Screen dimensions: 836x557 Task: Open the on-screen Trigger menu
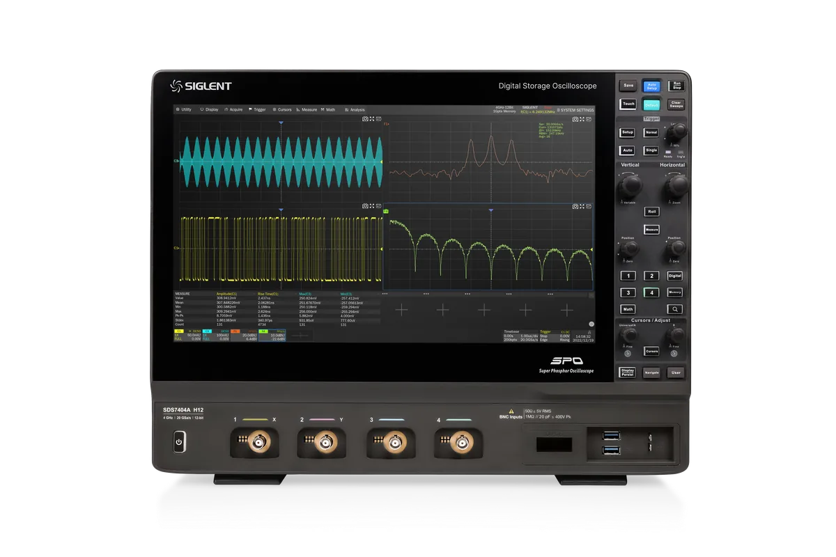256,109
